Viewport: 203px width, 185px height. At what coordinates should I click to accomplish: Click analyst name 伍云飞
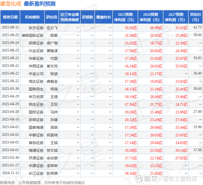pyautogui.click(x=52, y=28)
